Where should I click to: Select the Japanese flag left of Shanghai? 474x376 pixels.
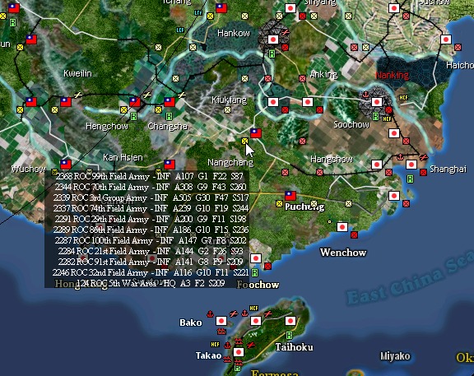(x=411, y=165)
